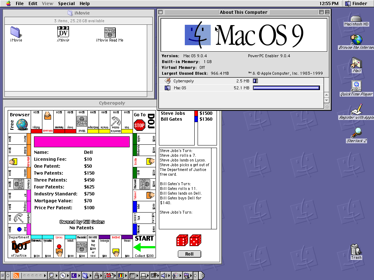This screenshot has width=374, height=280.
Task: Select the Macintosh HD desktop icon
Action: (356, 20)
